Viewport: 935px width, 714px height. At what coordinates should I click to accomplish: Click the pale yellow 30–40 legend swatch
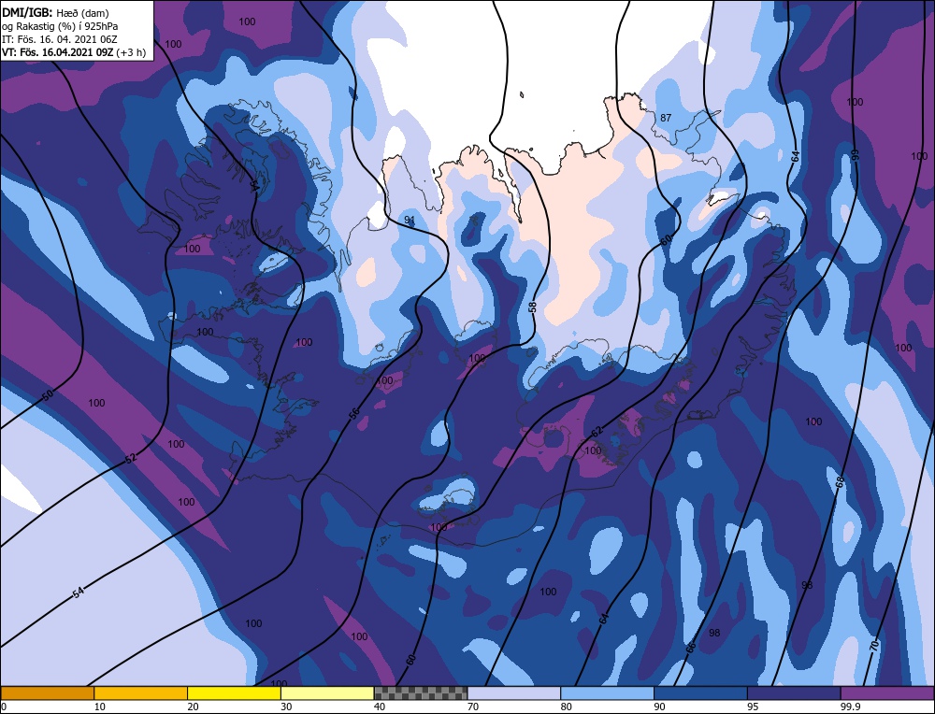pos(327,693)
